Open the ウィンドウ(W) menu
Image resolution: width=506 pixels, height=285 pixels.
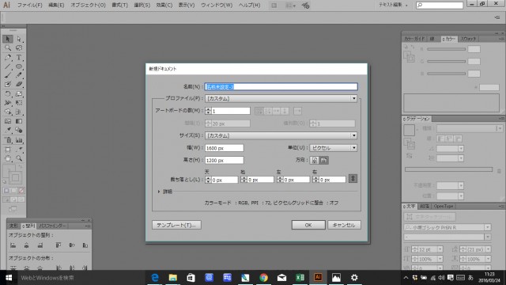(x=217, y=6)
